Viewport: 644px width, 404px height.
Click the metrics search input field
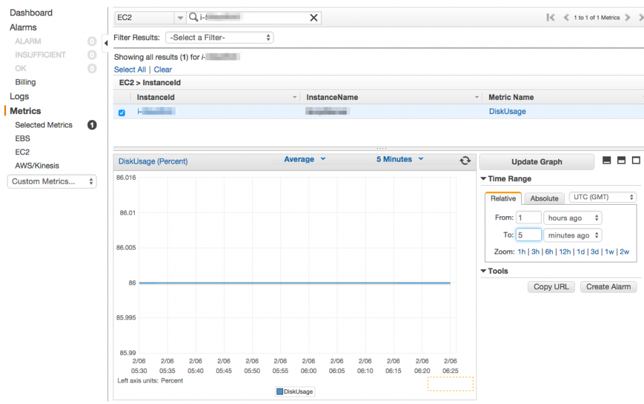click(x=254, y=17)
